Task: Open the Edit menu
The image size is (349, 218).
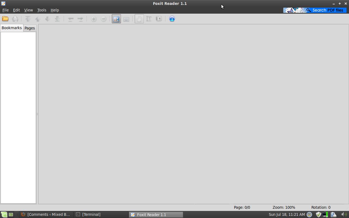Action: click(16, 10)
